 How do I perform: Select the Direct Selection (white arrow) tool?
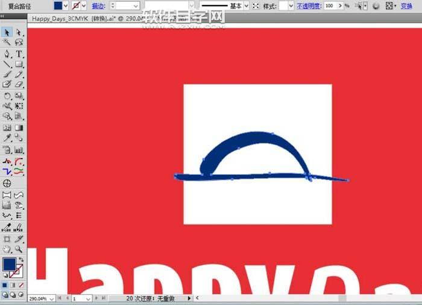click(19, 33)
